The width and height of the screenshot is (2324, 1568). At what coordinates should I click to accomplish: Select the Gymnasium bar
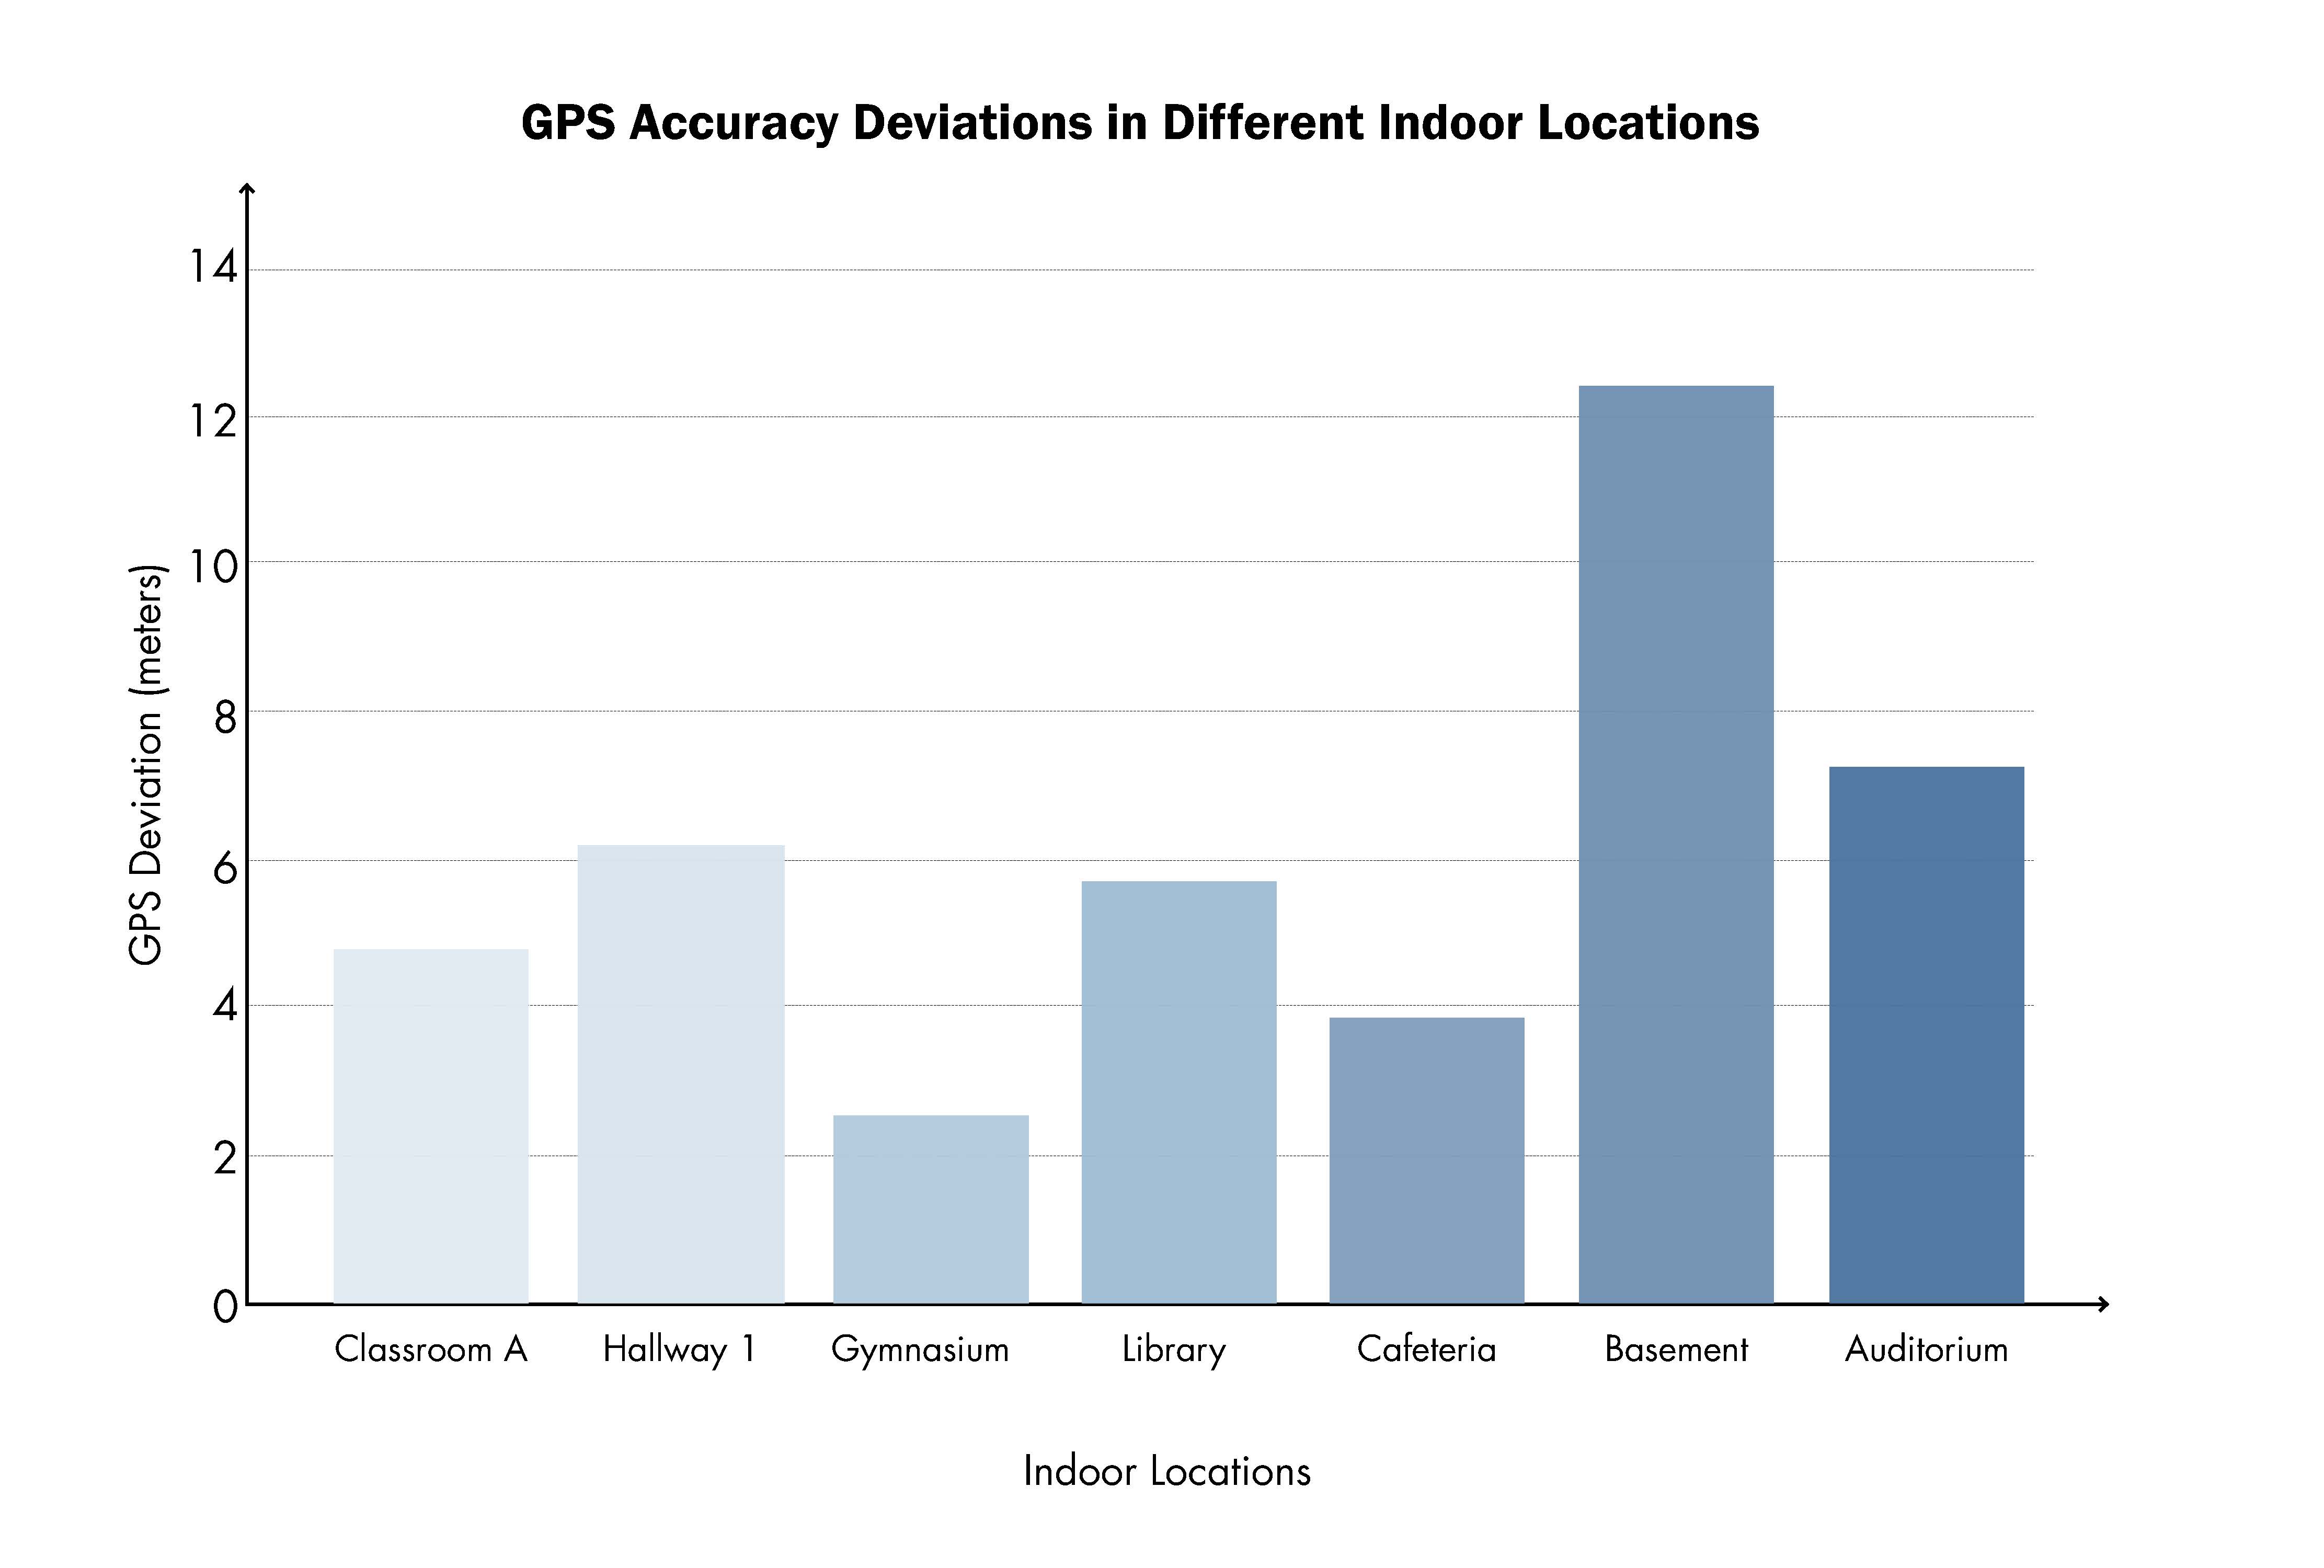tap(931, 1209)
